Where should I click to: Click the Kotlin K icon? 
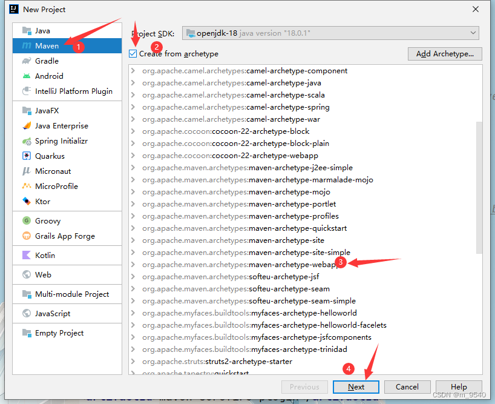click(27, 255)
